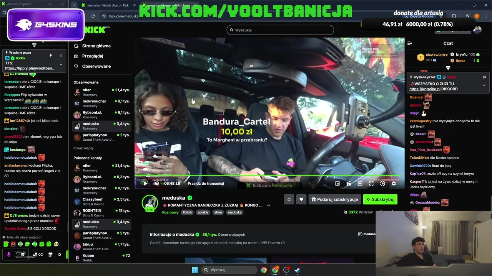Open the popout chat settings gear
The image size is (492, 276).
tap(60, 255)
